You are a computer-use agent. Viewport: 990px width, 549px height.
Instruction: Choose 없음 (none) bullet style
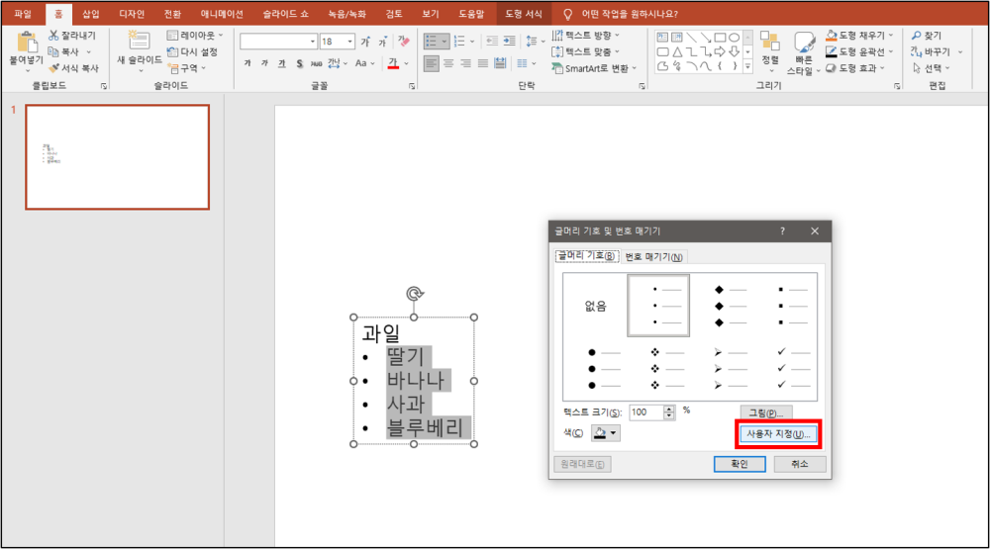tap(595, 306)
